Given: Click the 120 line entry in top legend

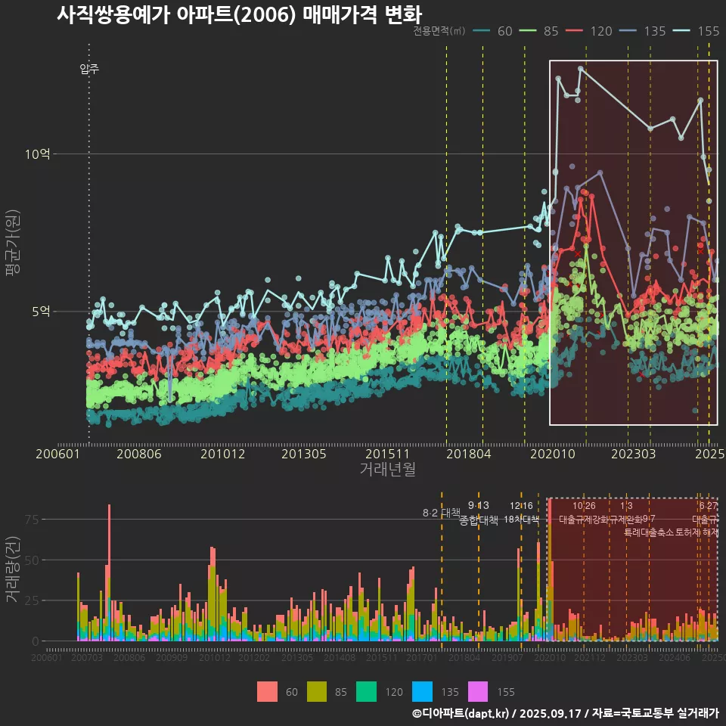Looking at the screenshot, I should [589, 31].
